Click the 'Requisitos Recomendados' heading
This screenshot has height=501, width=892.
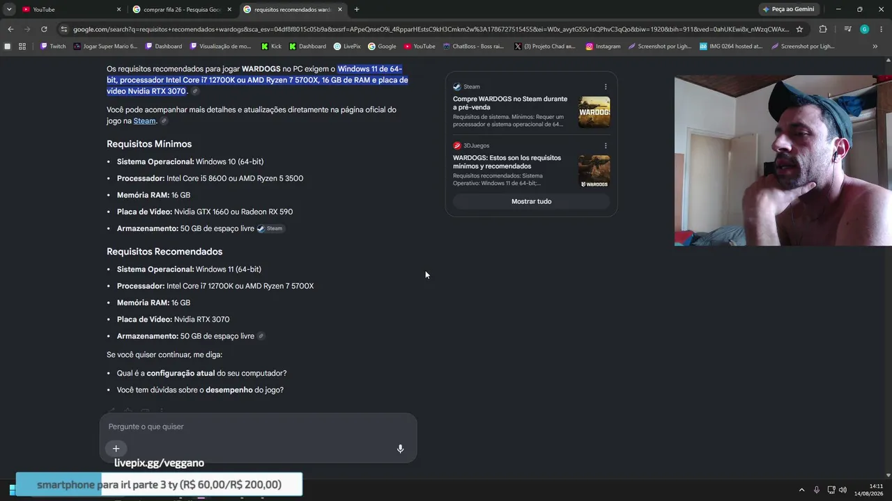point(164,252)
